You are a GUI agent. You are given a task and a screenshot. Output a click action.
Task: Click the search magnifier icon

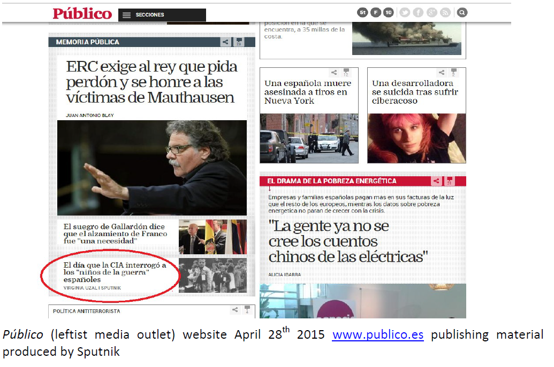point(462,13)
